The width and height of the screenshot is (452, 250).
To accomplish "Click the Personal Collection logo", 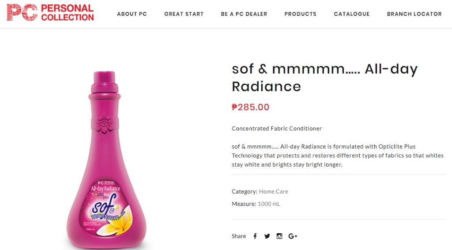I will tap(50, 13).
